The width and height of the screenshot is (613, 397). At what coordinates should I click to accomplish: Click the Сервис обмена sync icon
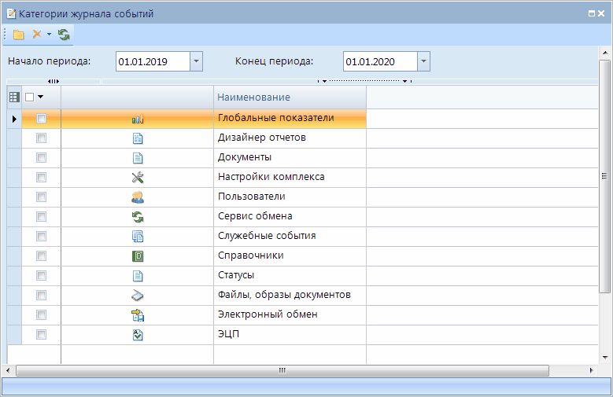(138, 217)
